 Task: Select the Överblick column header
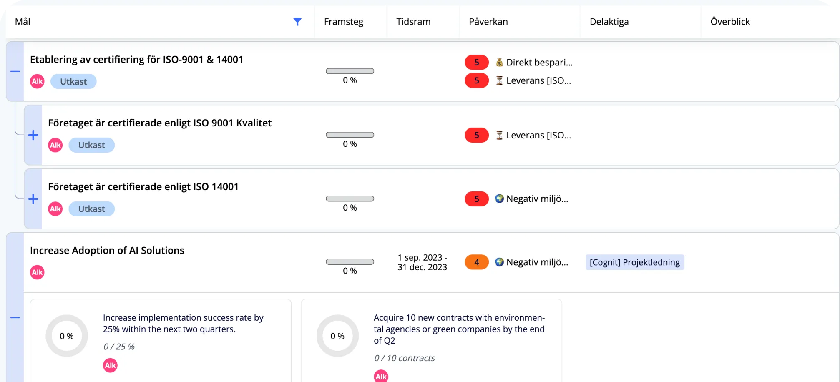[730, 22]
